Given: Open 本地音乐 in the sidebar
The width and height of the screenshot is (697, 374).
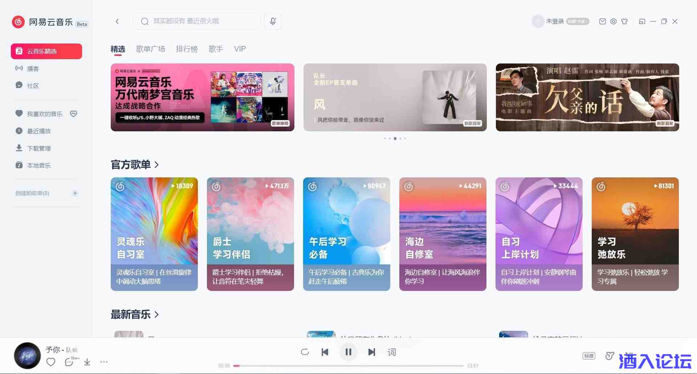Looking at the screenshot, I should [33, 165].
